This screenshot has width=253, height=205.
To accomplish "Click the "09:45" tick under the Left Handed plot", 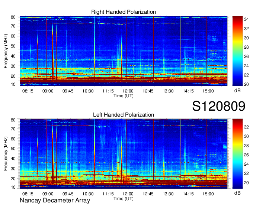I will coord(68,194).
